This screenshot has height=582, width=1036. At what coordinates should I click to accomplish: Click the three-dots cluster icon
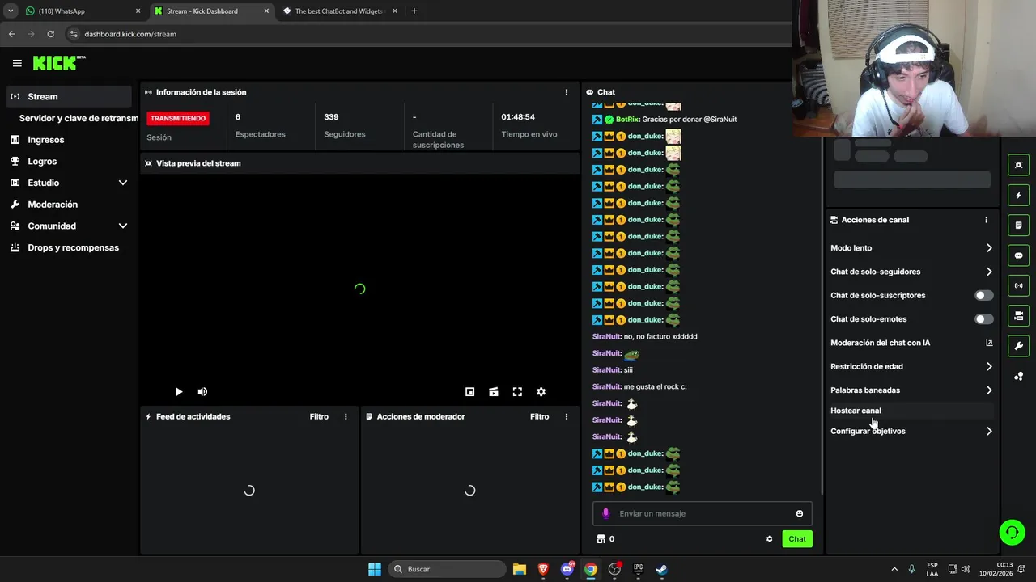[1018, 376]
